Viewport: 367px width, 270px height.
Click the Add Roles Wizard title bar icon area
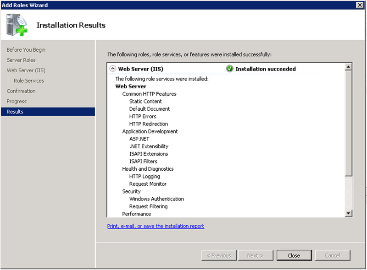(x=5, y=5)
